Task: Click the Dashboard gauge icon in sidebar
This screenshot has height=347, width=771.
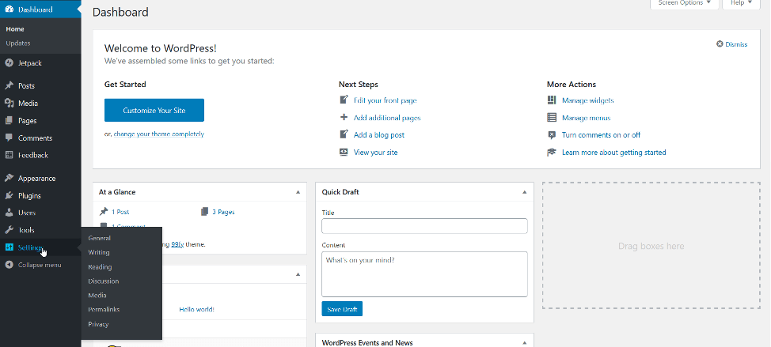Action: pyautogui.click(x=9, y=9)
